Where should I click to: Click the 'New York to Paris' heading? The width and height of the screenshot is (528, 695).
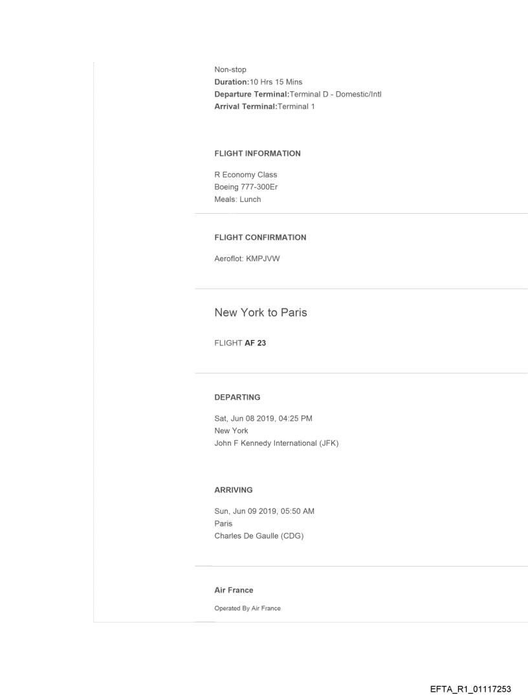260,313
